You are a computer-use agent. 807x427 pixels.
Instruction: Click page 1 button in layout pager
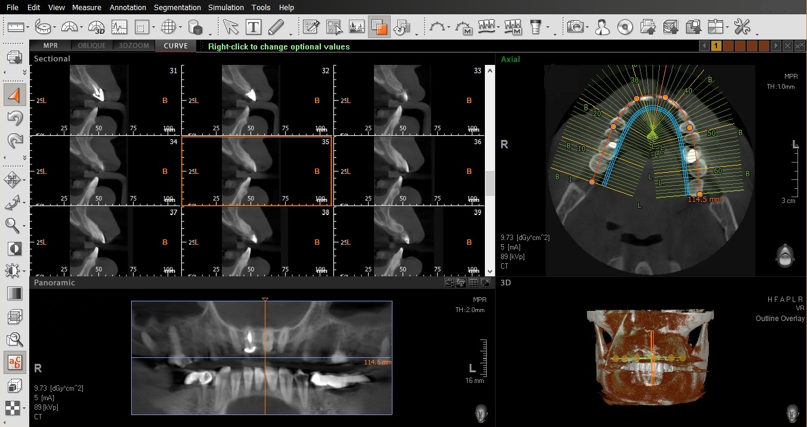tap(716, 46)
